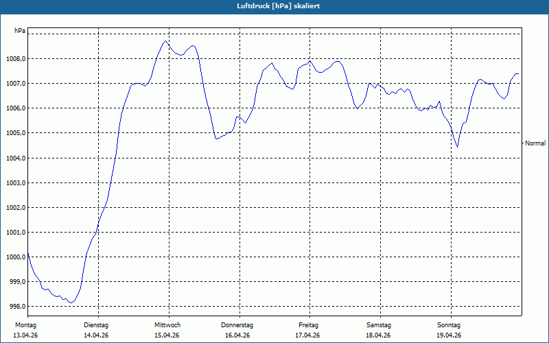This screenshot has height=343, width=549.
Task: Click the 1006,0 axis value
Action: (16, 108)
